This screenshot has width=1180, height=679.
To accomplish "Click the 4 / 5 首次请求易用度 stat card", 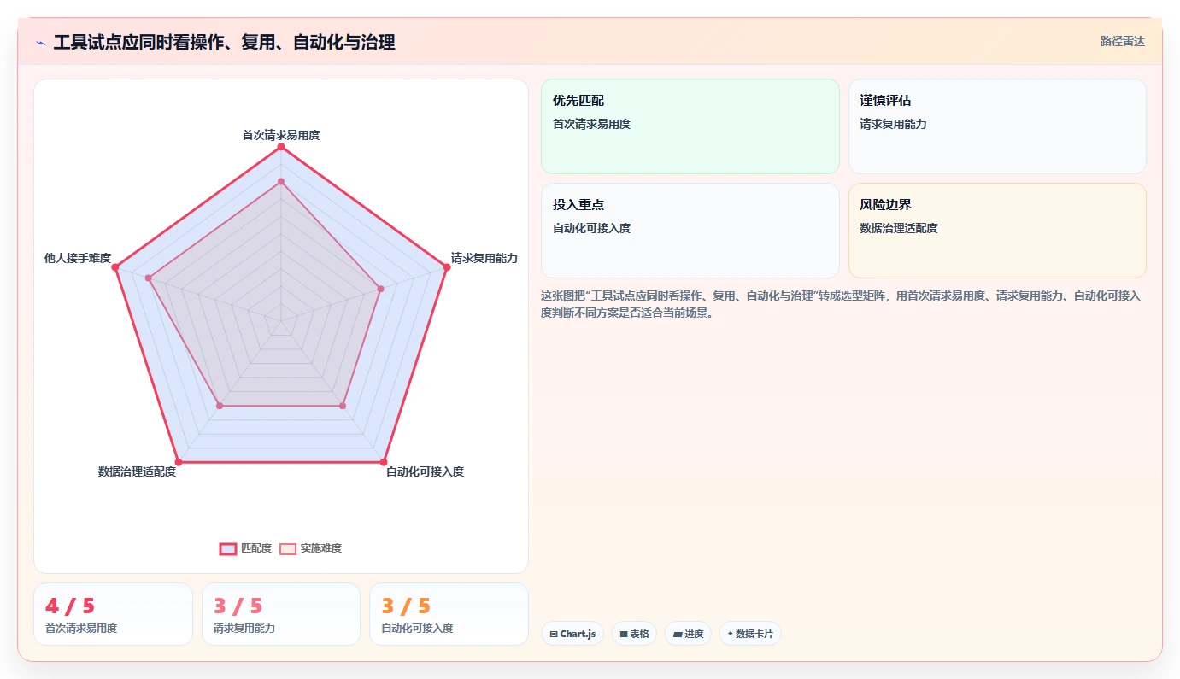I will (x=113, y=614).
